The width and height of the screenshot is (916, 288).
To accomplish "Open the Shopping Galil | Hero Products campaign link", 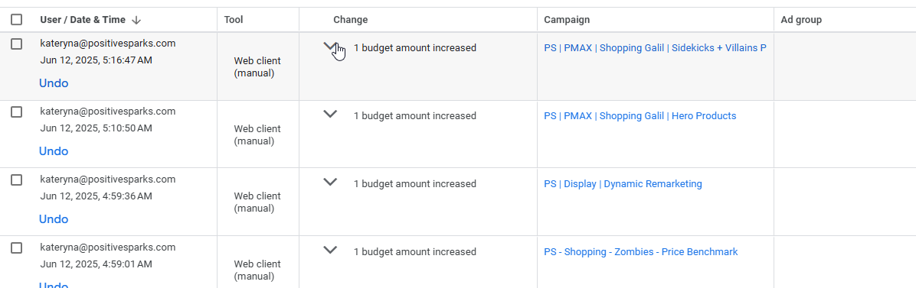I will 640,116.
